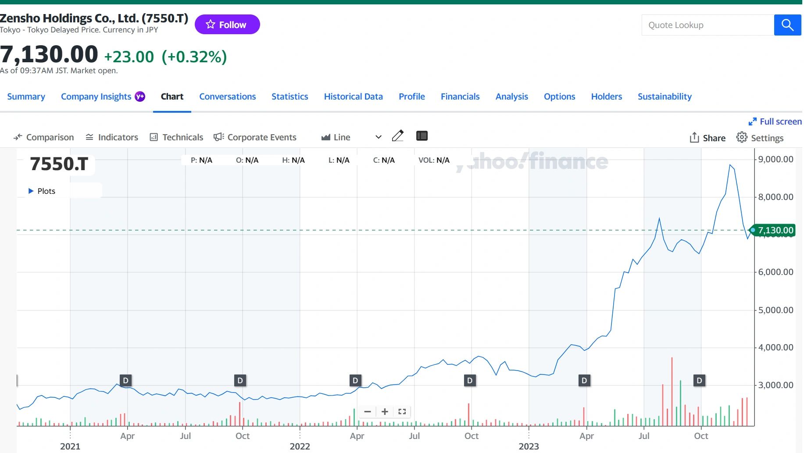Click the 2022 year label on x-axis
The height and width of the screenshot is (453, 804).
pyautogui.click(x=300, y=446)
